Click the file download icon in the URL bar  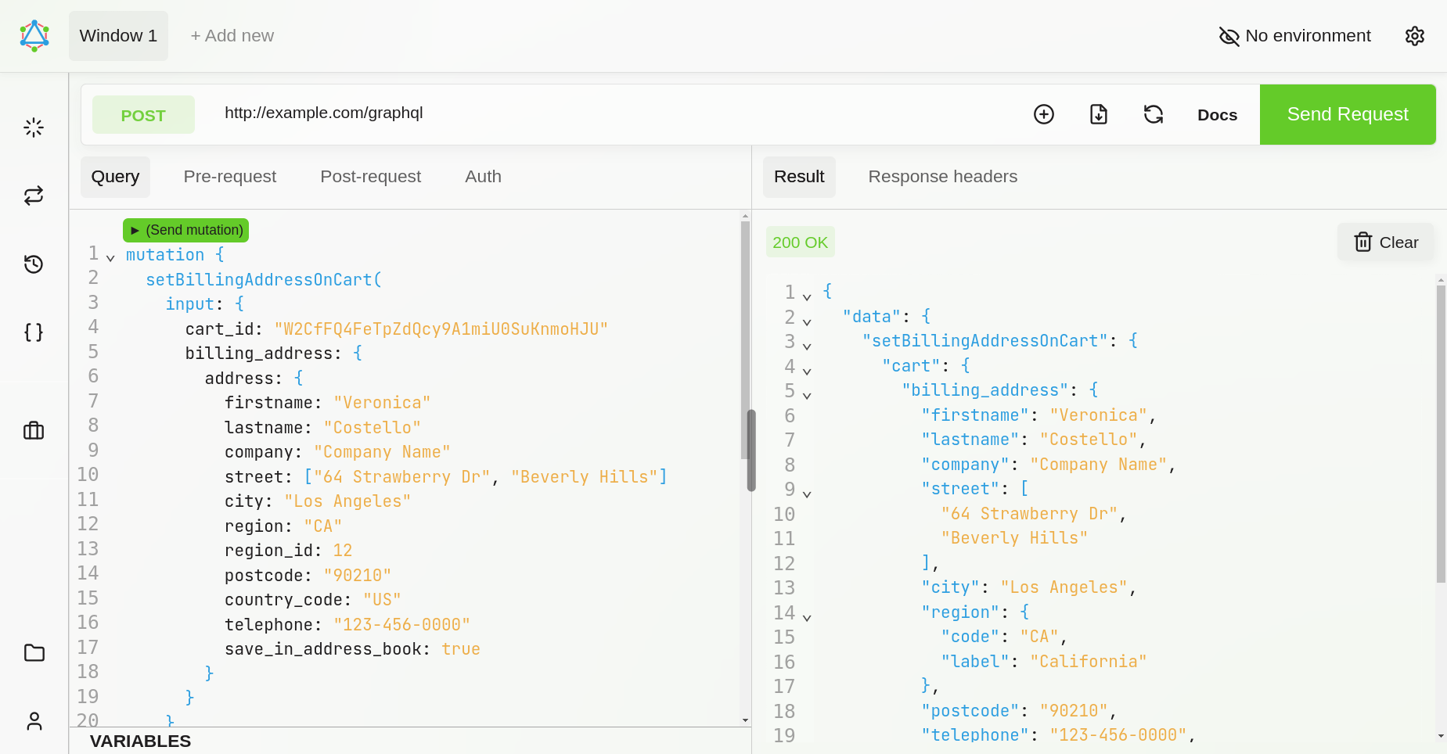1099,114
